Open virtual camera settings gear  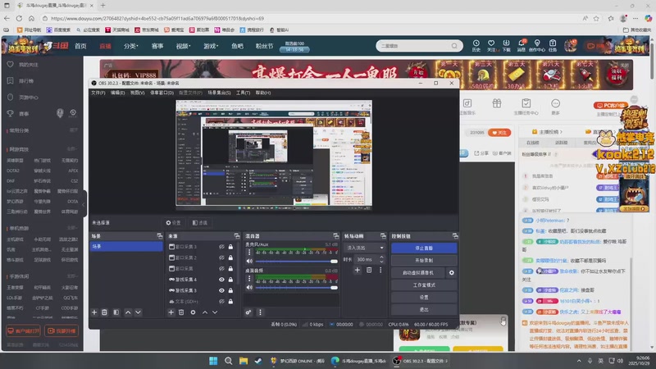[452, 273]
